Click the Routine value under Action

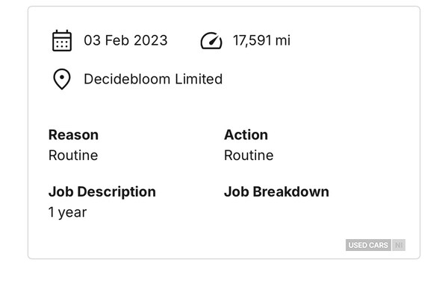[249, 155]
